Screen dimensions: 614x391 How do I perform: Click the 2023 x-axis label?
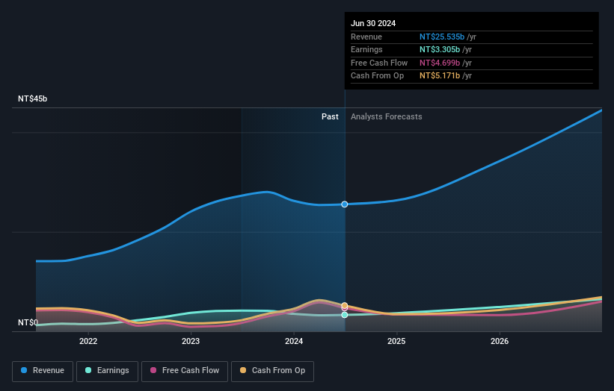[x=191, y=342]
